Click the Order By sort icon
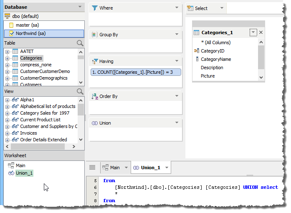The width and height of the screenshot is (291, 213). (94, 96)
